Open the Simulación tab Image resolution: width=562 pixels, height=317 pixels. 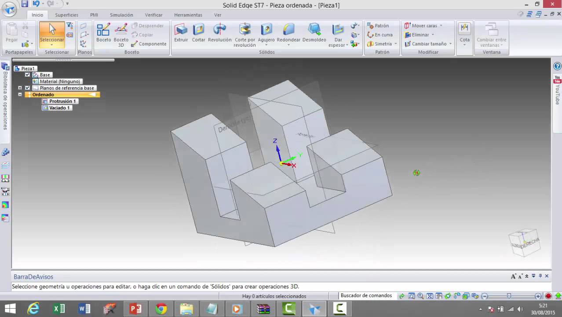click(x=121, y=15)
